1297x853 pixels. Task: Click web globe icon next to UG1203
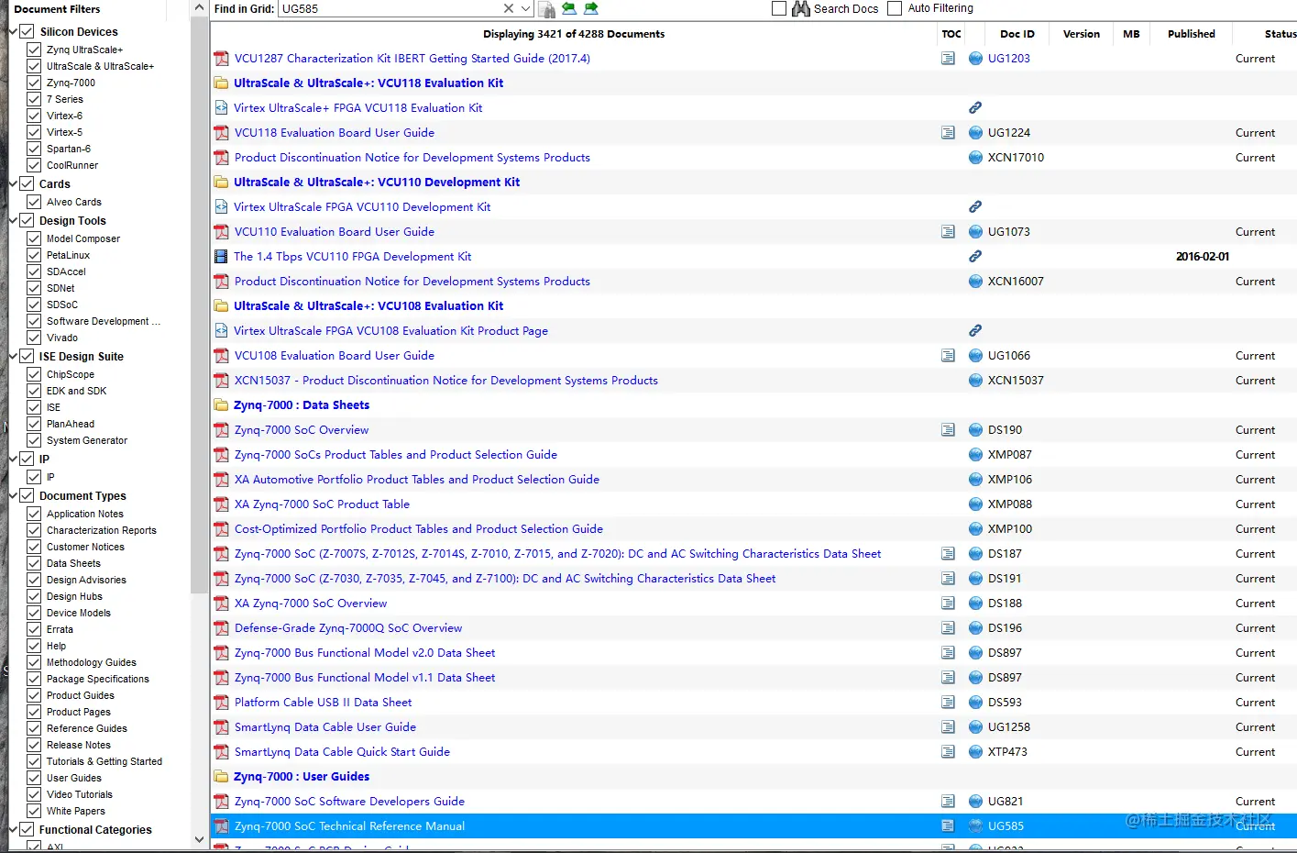[x=975, y=59]
